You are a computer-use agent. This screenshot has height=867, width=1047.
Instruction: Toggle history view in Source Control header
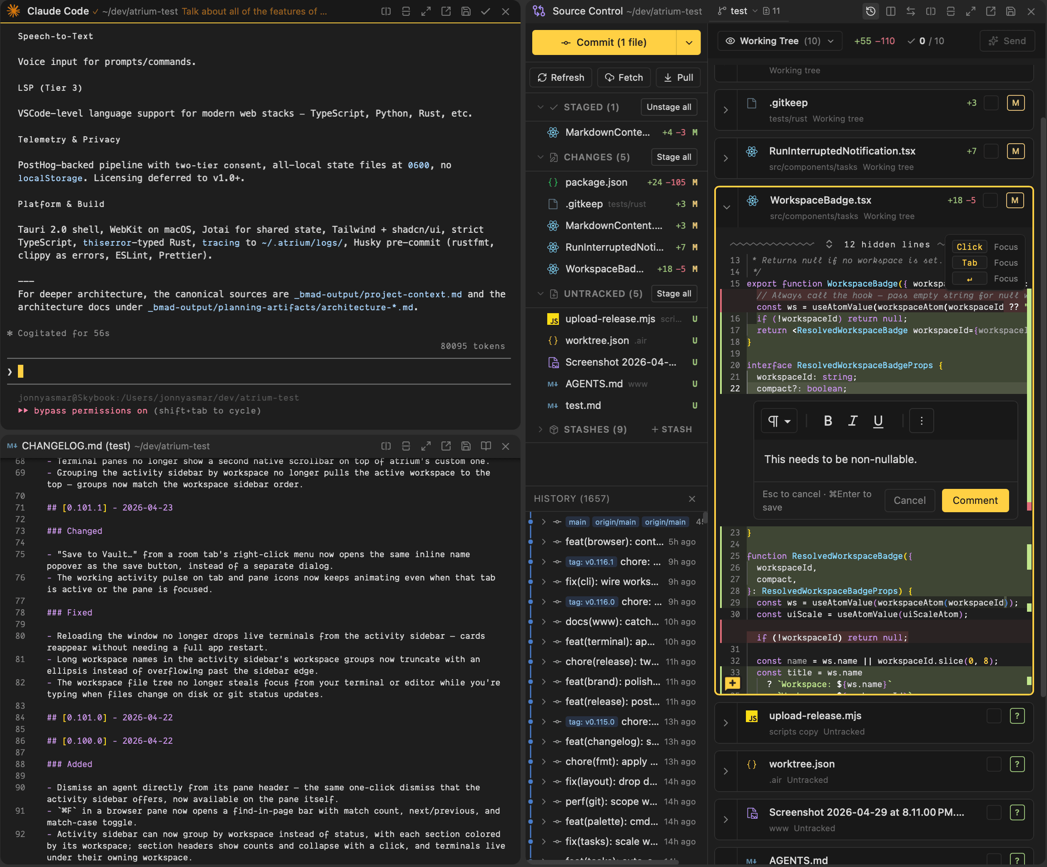(870, 11)
